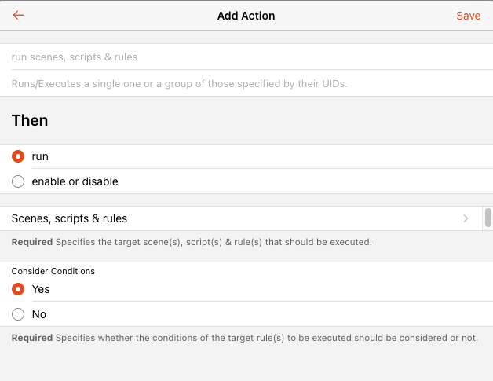493x381 pixels.
Task: Click the "run" option label text
Action: click(x=40, y=156)
